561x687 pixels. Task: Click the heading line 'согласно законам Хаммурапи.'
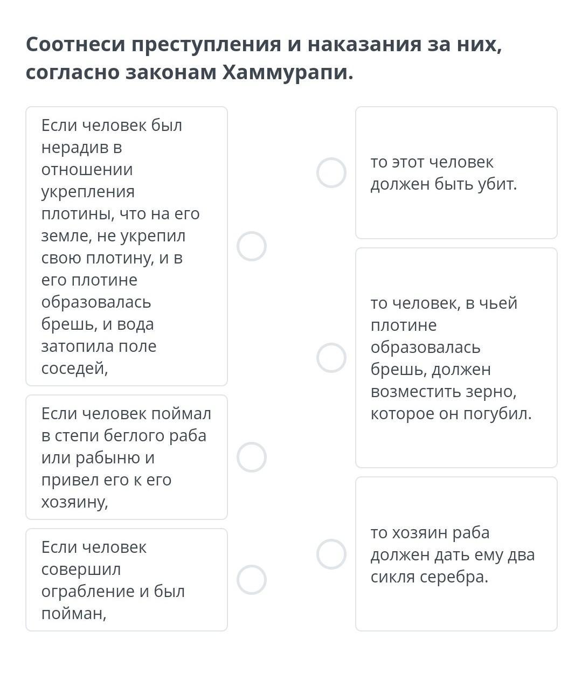point(190,72)
